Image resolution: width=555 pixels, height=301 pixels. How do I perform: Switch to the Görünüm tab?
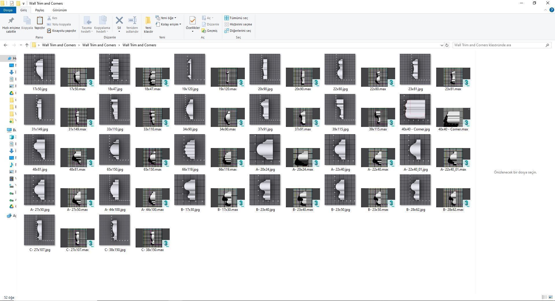pos(60,10)
